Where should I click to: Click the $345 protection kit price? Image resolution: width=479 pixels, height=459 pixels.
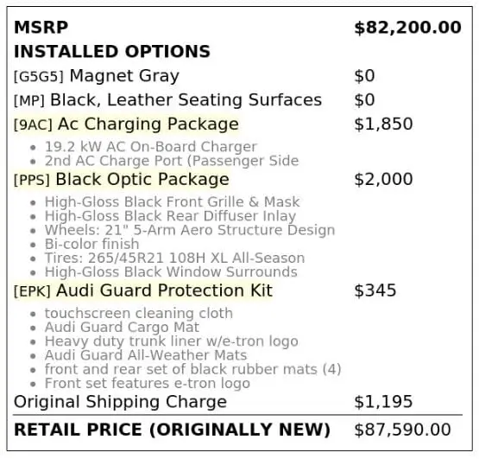(375, 290)
